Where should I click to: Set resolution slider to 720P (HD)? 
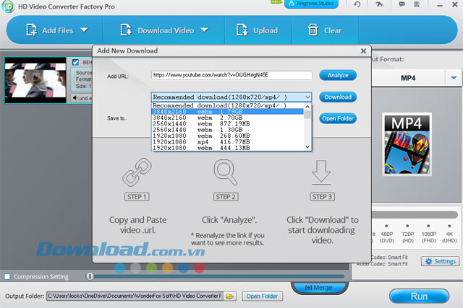point(407,226)
